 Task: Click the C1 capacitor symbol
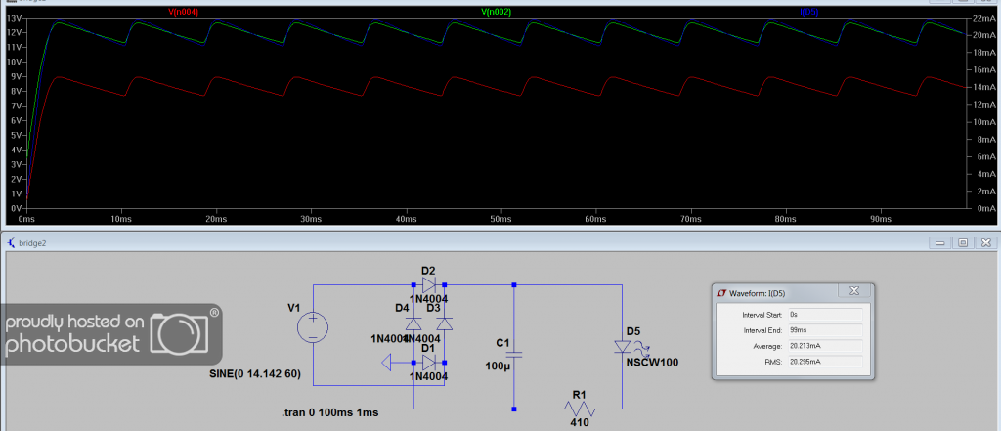pos(514,354)
